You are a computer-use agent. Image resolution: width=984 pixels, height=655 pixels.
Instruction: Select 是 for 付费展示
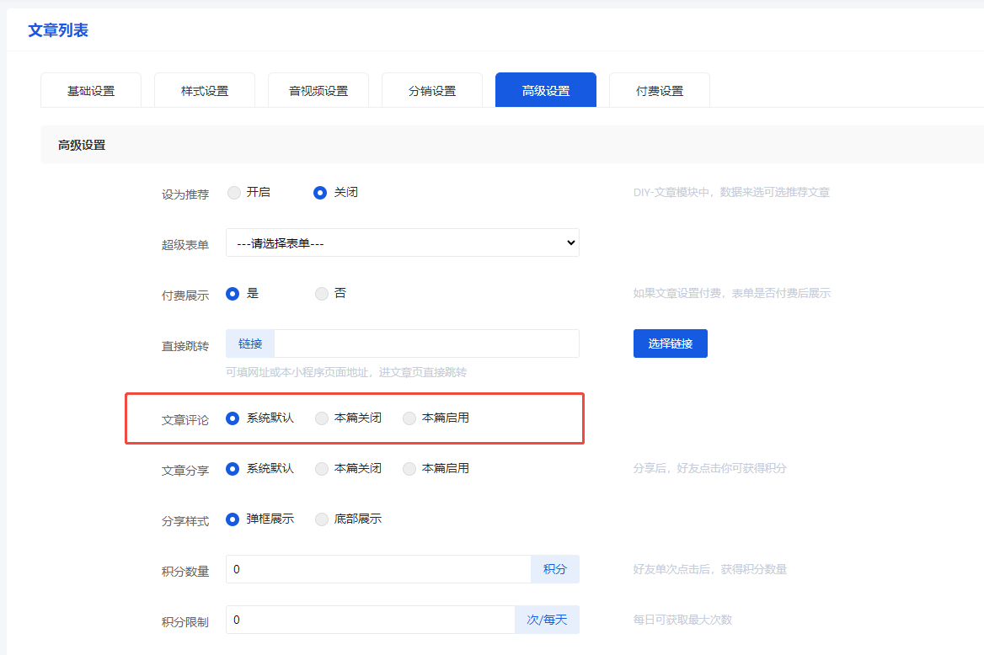pyautogui.click(x=233, y=294)
